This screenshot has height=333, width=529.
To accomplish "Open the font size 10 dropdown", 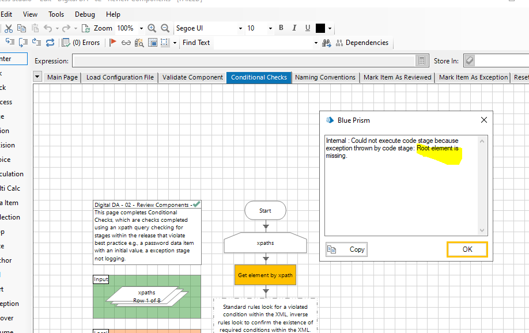I will click(270, 28).
